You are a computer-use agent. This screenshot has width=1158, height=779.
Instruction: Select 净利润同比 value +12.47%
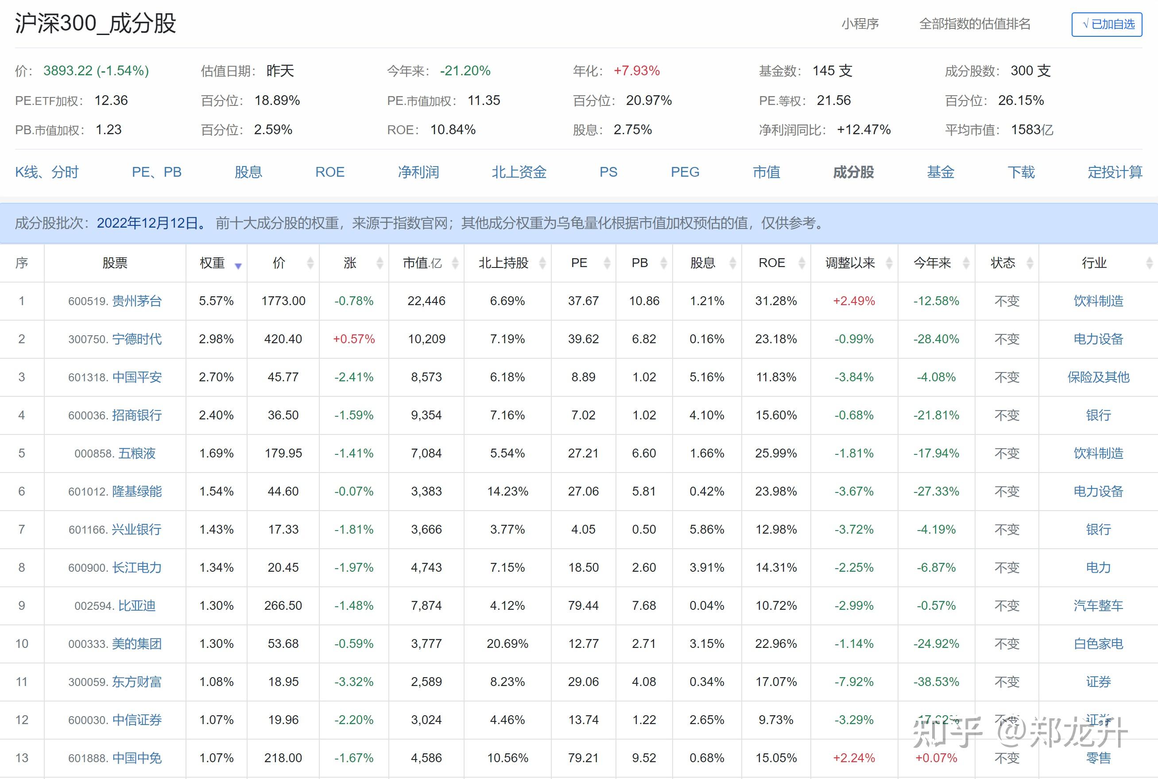click(864, 130)
